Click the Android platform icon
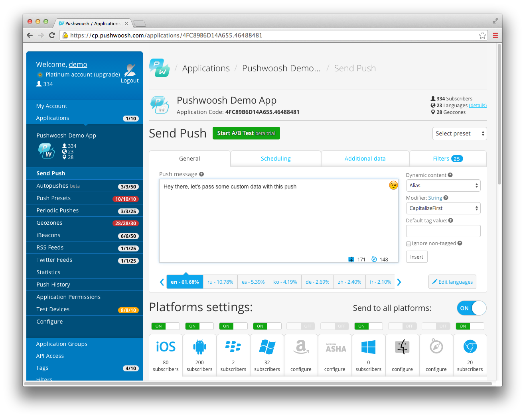Screen dimensions: 525x418 [199, 347]
